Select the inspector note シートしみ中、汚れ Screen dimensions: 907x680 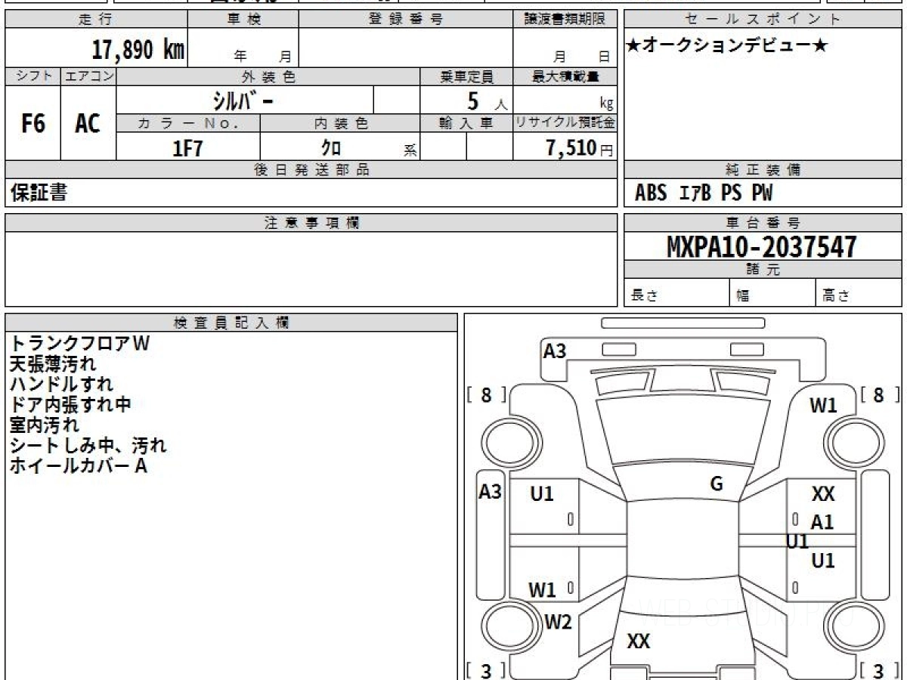point(88,446)
